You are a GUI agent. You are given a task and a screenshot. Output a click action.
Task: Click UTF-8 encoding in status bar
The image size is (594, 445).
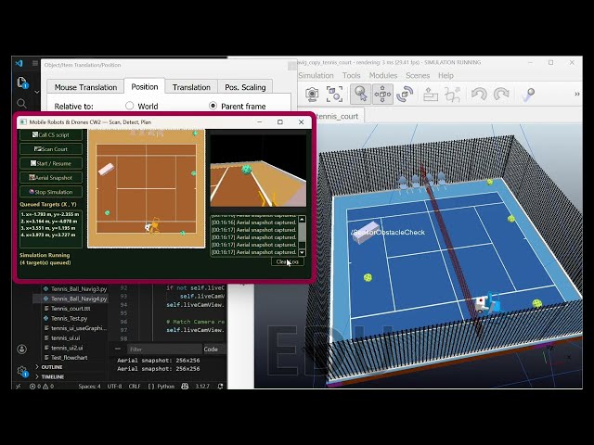pos(114,387)
